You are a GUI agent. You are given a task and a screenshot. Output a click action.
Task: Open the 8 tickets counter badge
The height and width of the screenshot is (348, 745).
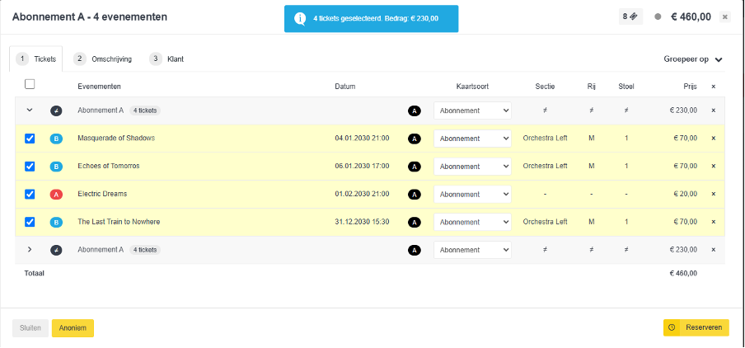[x=630, y=16]
